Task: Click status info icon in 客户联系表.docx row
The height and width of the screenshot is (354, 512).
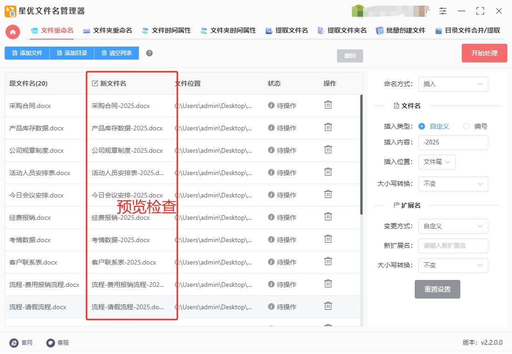Action: point(271,262)
